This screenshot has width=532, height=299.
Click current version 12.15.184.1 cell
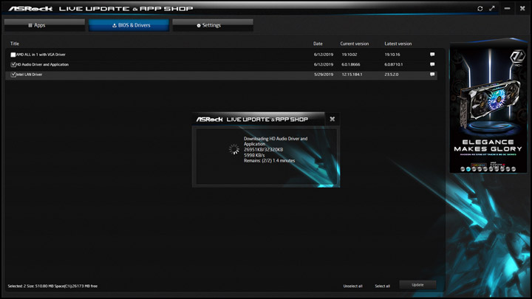(352, 75)
